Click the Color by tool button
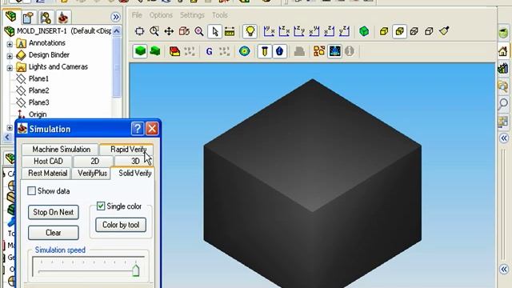 pos(121,225)
